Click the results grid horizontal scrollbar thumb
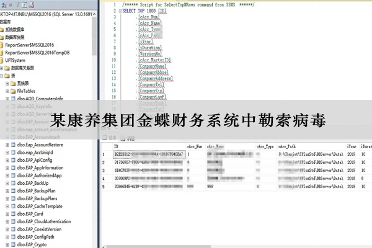This screenshot has height=248, width=372. pyautogui.click(x=159, y=247)
